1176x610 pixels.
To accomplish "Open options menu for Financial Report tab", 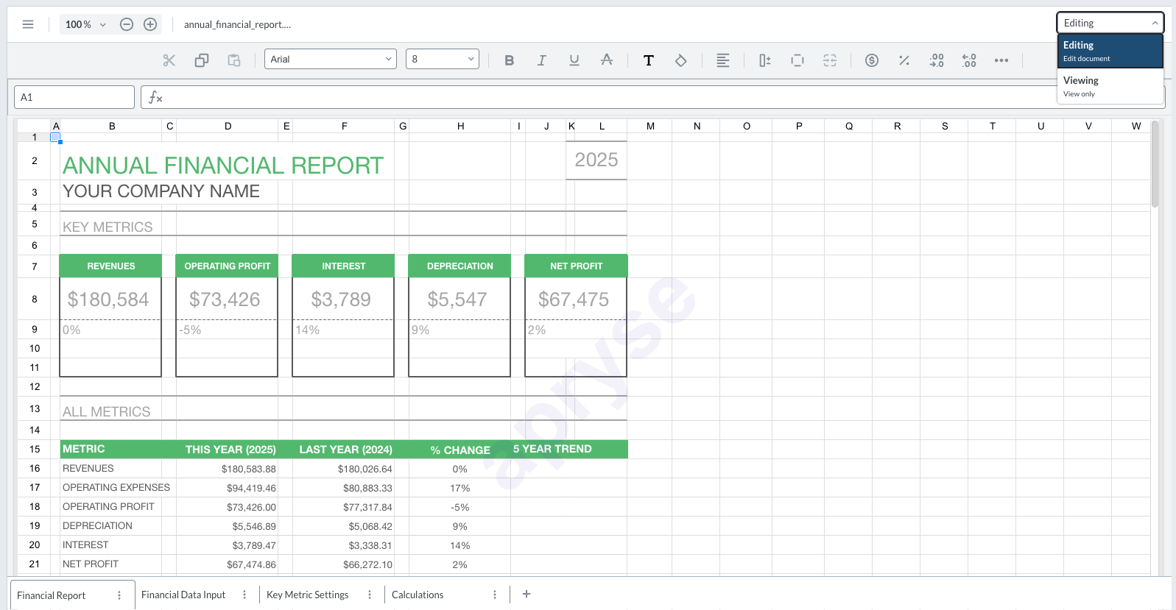I will tap(119, 595).
